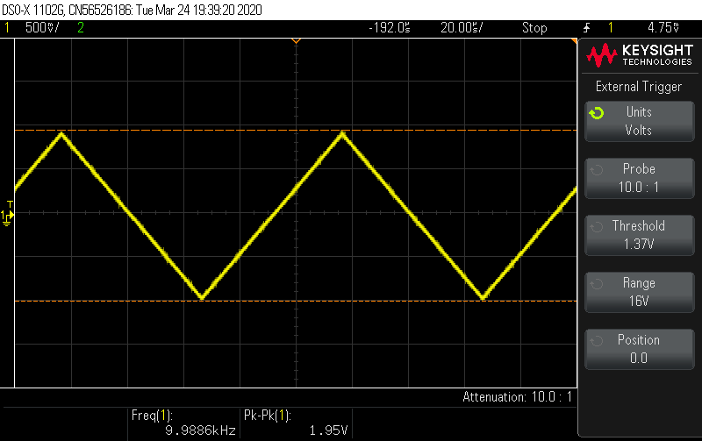Click the rising edge trigger icon
Image resolution: width=702 pixels, height=441 pixels.
click(586, 28)
